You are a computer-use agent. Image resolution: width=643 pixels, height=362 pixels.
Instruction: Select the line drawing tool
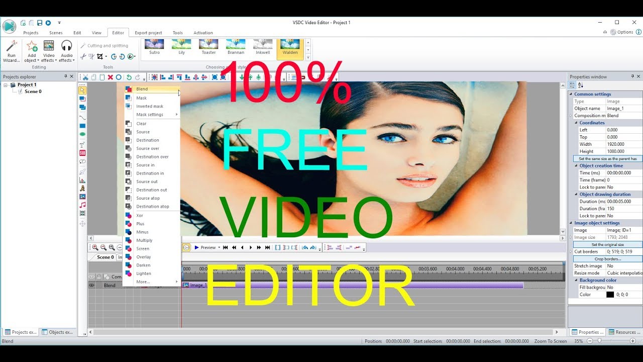point(82,117)
